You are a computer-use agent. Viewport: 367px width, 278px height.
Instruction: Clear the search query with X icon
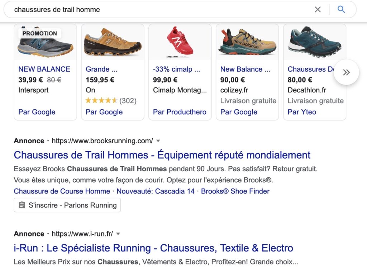click(318, 10)
